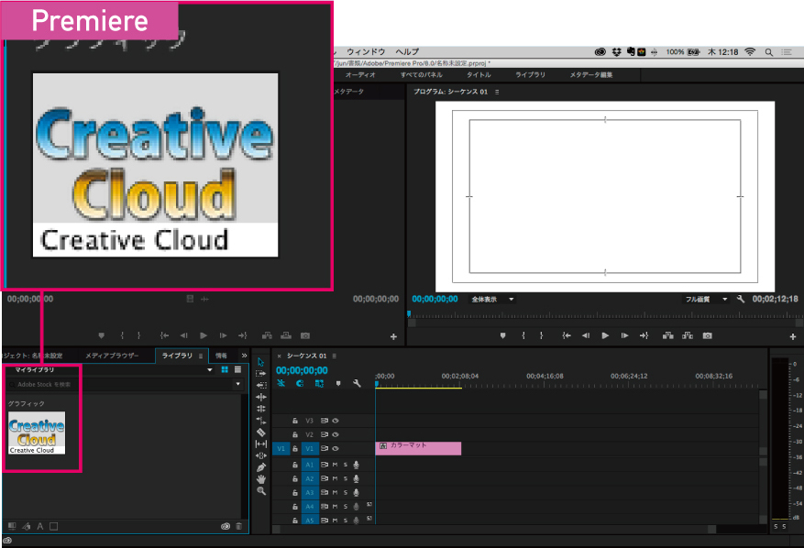This screenshot has height=548, width=804.
Task: Play sequence in Program monitor
Action: (x=605, y=335)
